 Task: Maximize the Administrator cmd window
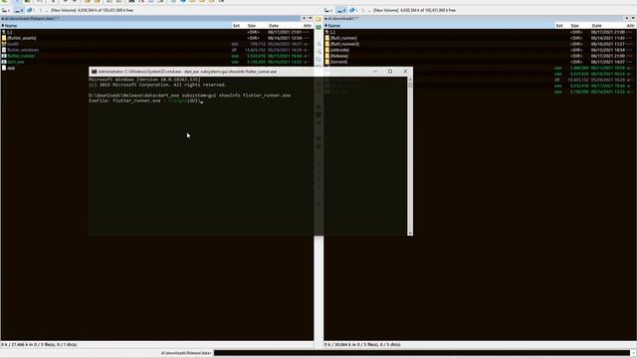click(390, 72)
